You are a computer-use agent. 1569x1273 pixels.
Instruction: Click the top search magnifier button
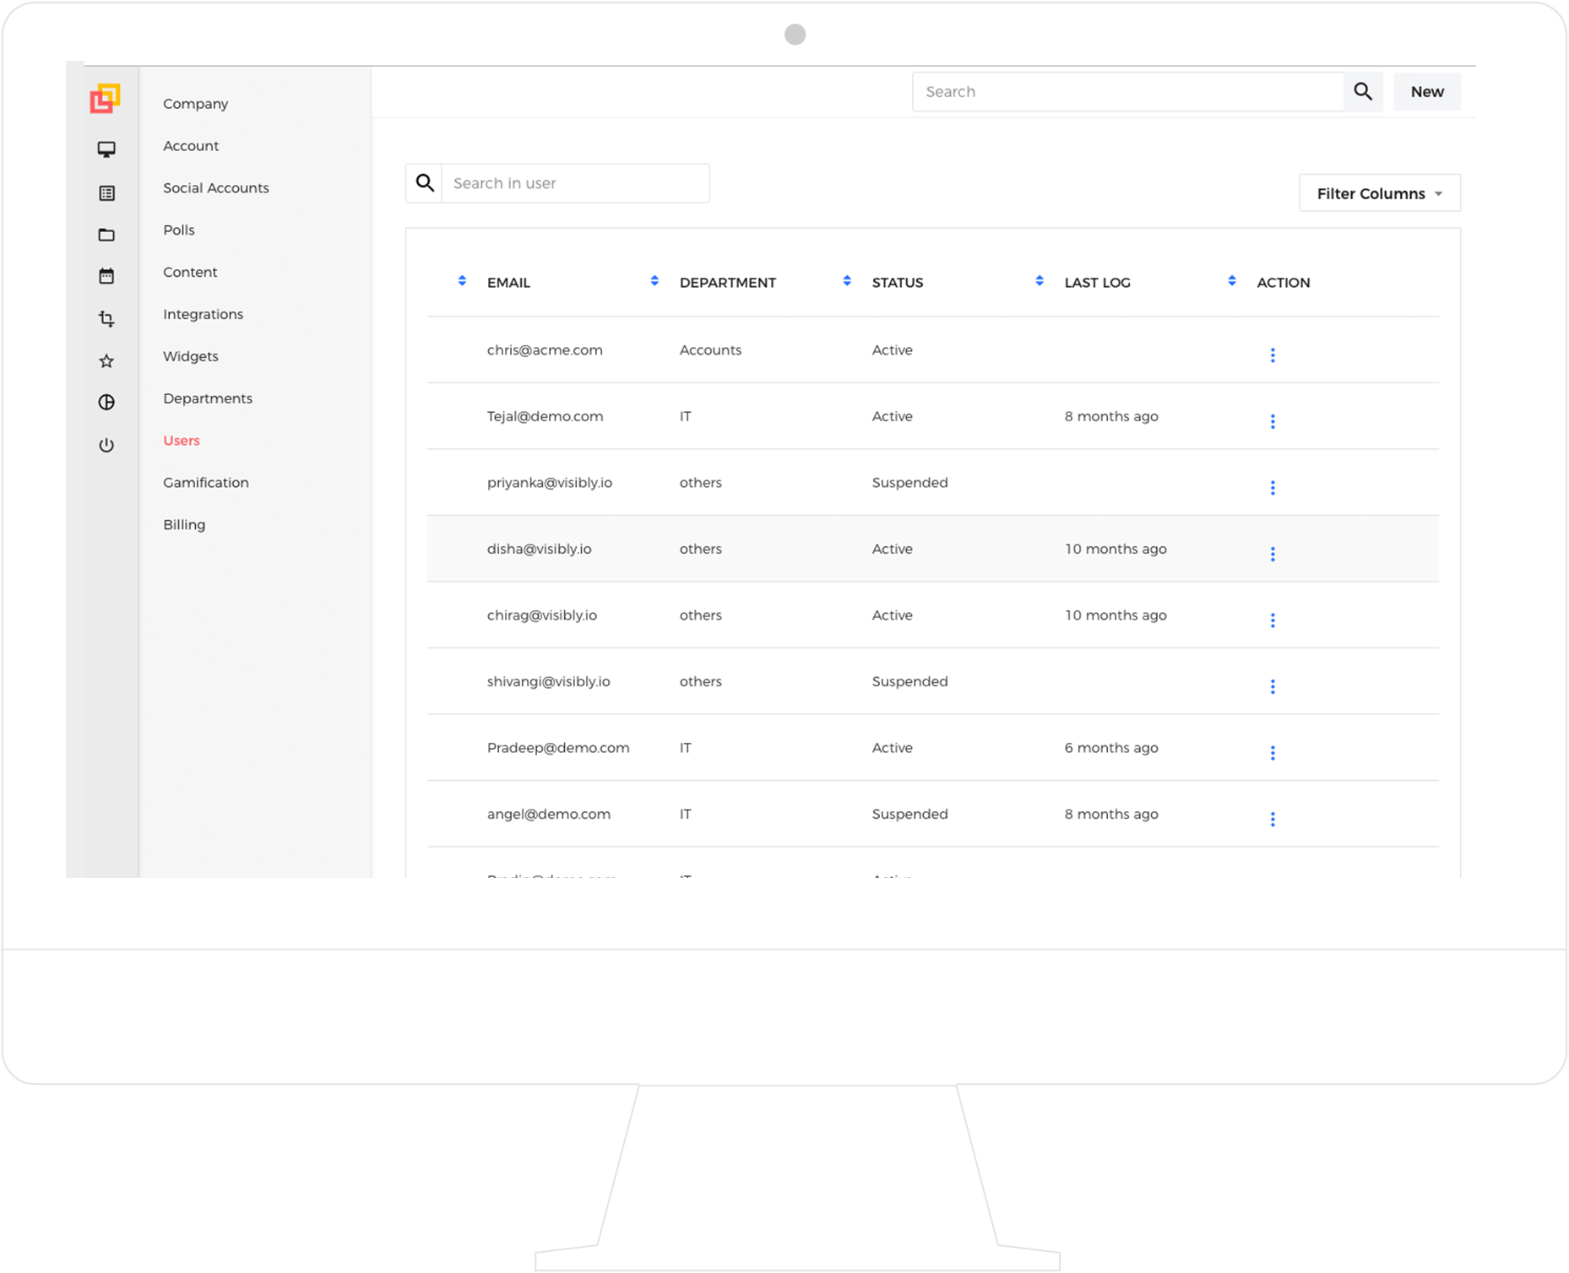point(1363,91)
